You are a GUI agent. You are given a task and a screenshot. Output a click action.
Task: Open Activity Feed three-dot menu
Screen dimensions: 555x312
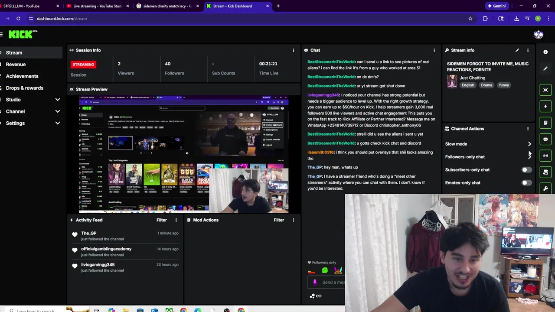176,220
